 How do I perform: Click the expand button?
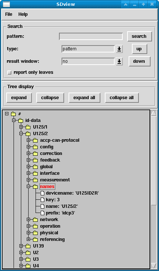(x=19, y=98)
